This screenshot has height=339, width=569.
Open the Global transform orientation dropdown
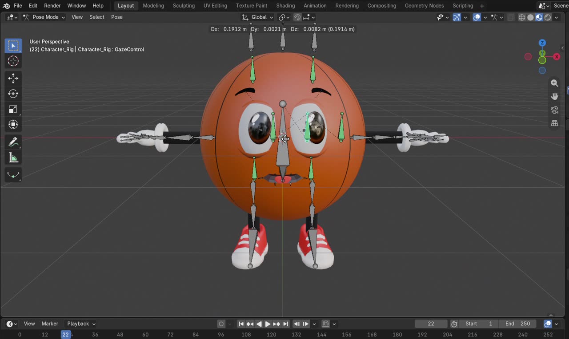pos(258,17)
